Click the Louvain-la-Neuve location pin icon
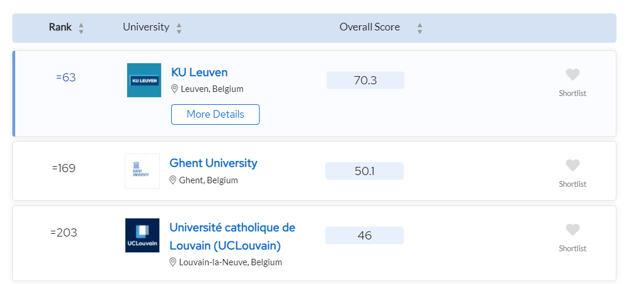The image size is (627, 284). [173, 262]
